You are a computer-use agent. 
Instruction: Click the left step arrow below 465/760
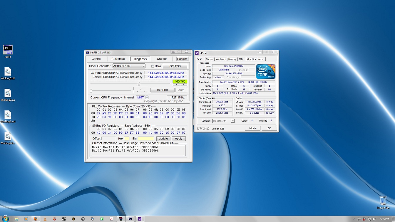(x=176, y=85)
